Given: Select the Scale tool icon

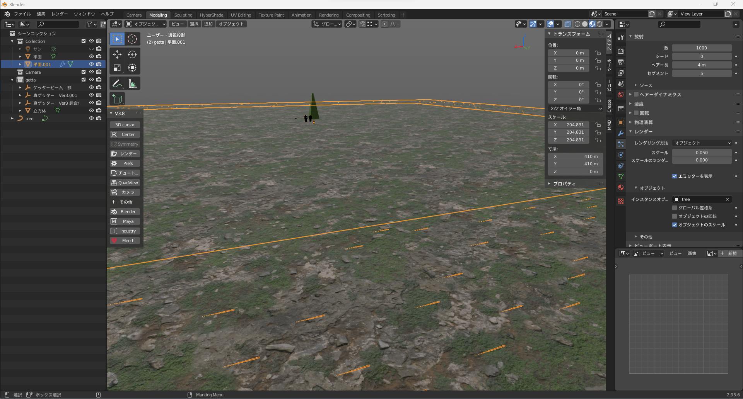Looking at the screenshot, I should coord(117,68).
